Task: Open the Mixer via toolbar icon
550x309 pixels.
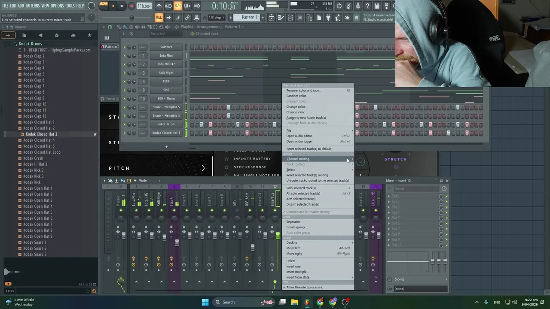Action: tap(300, 18)
